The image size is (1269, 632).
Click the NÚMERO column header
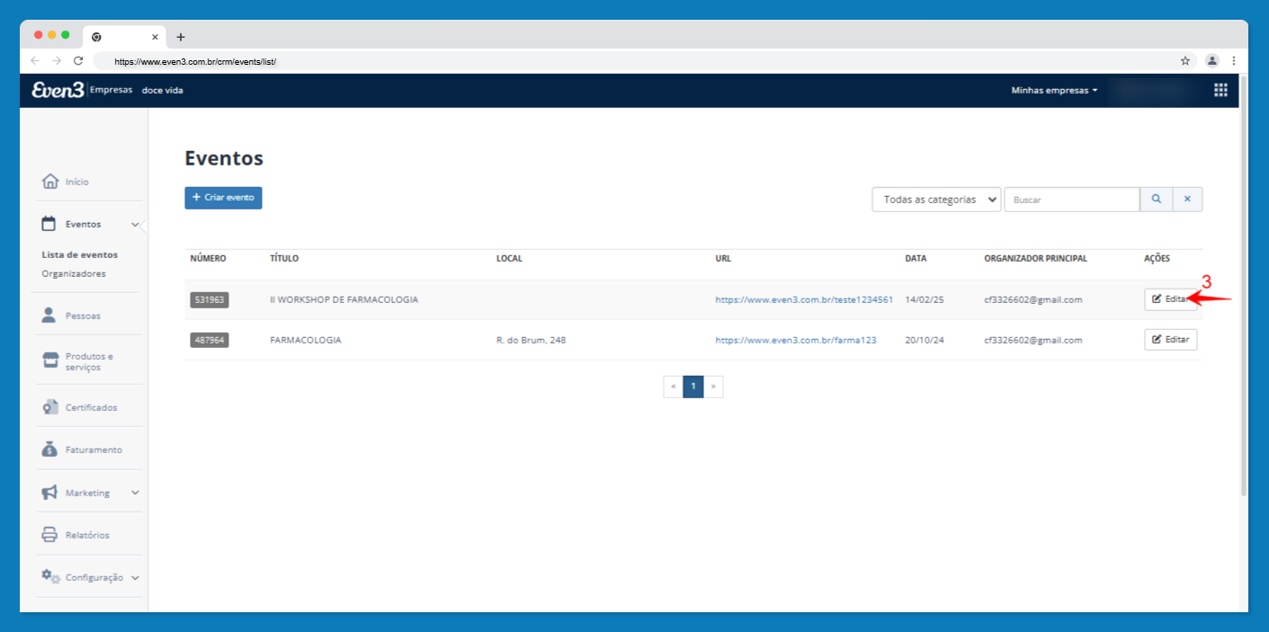pyautogui.click(x=209, y=258)
